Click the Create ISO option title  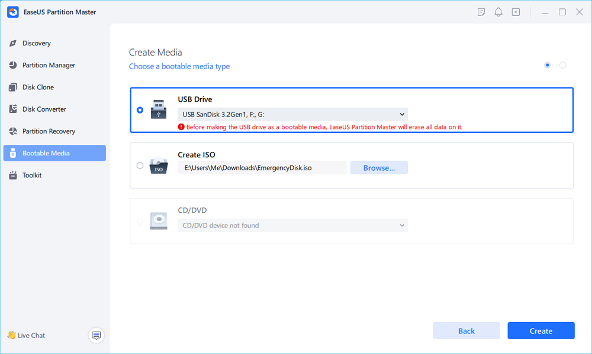[197, 155]
